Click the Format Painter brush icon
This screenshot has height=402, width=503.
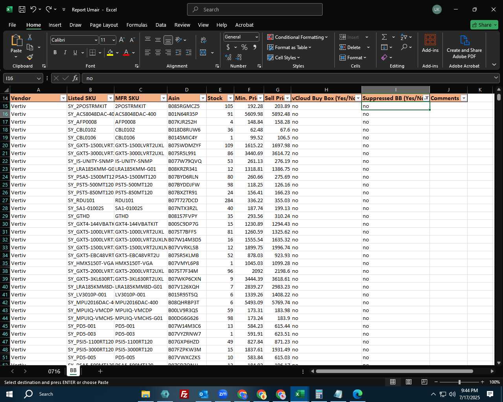30,57
